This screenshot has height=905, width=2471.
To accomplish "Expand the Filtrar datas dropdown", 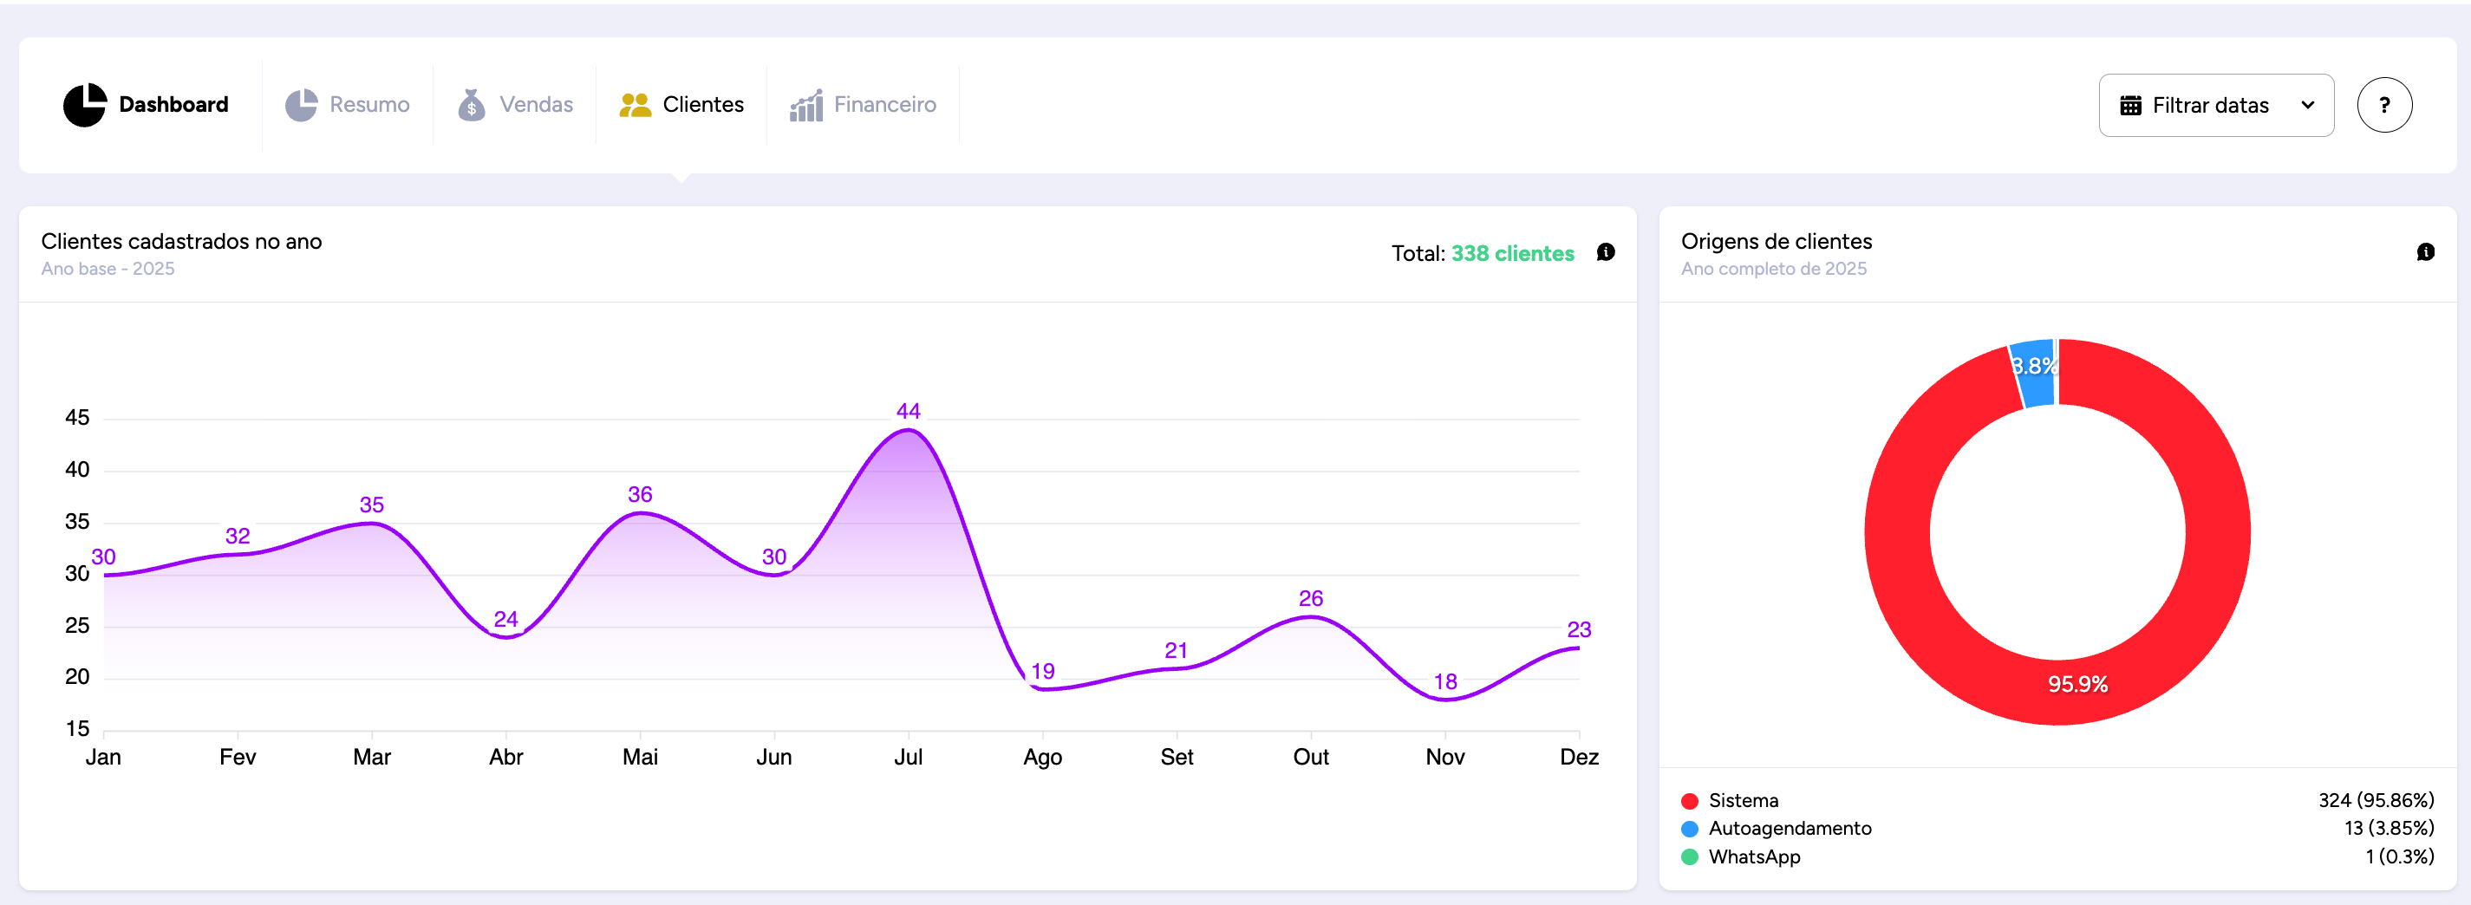I will [x=2215, y=106].
